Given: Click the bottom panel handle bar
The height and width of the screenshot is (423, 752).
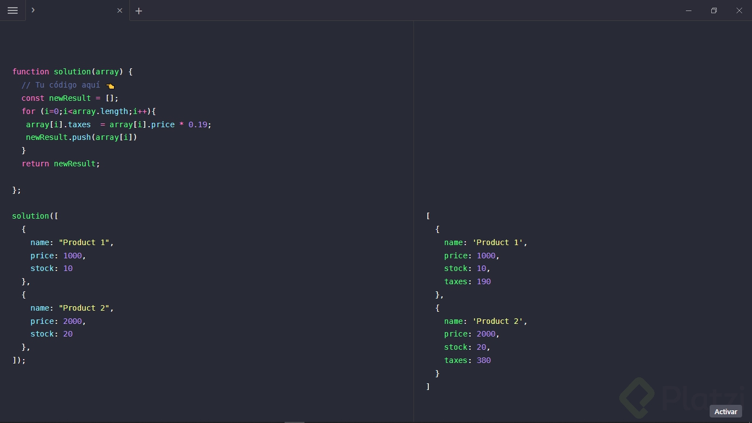Looking at the screenshot, I should (295, 421).
